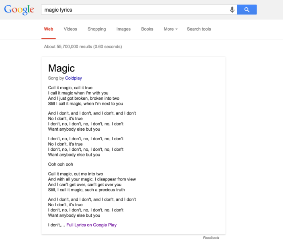Click the 'Call it magic, call it true' line
Viewport: 283px width, 244px height.
pyautogui.click(x=70, y=88)
